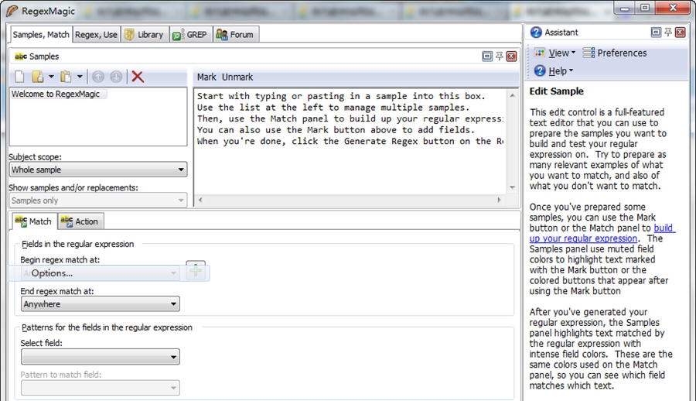
Task: Open Show samples and/or replacements dropdown
Action: pyautogui.click(x=98, y=200)
